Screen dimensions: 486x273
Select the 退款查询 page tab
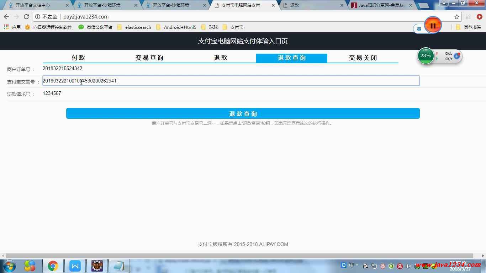tap(292, 58)
